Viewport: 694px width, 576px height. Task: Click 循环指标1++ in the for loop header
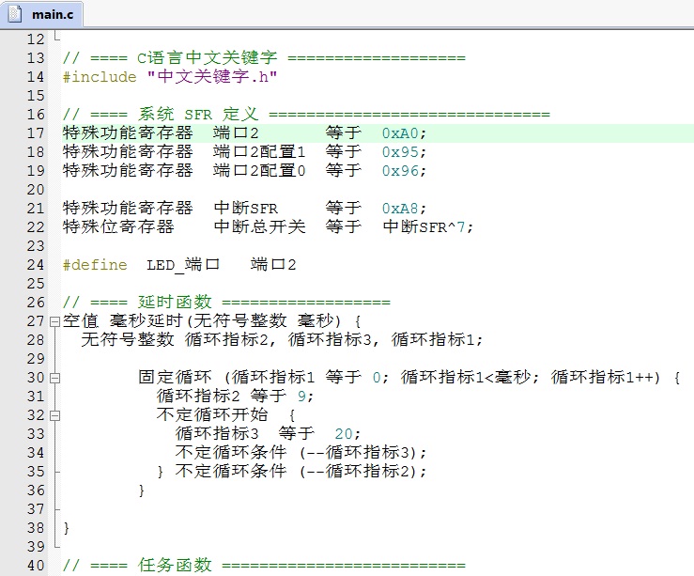click(602, 377)
